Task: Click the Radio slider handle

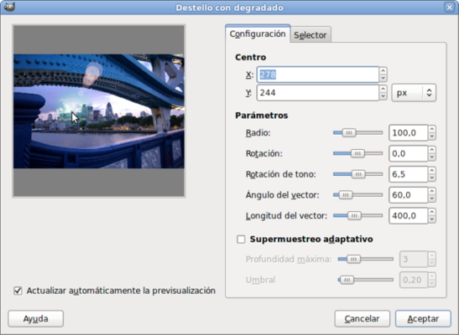Action: point(349,133)
